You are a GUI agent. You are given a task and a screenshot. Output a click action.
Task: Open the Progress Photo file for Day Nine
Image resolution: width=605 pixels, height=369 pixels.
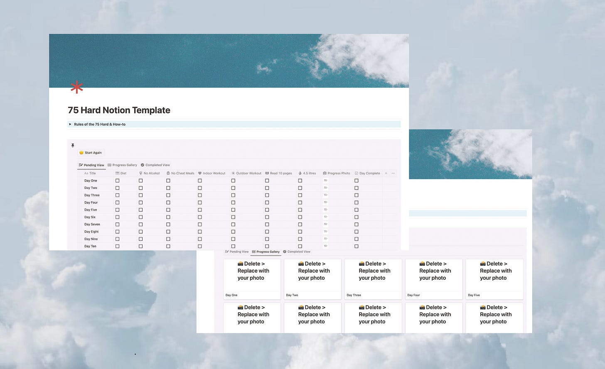tap(326, 239)
